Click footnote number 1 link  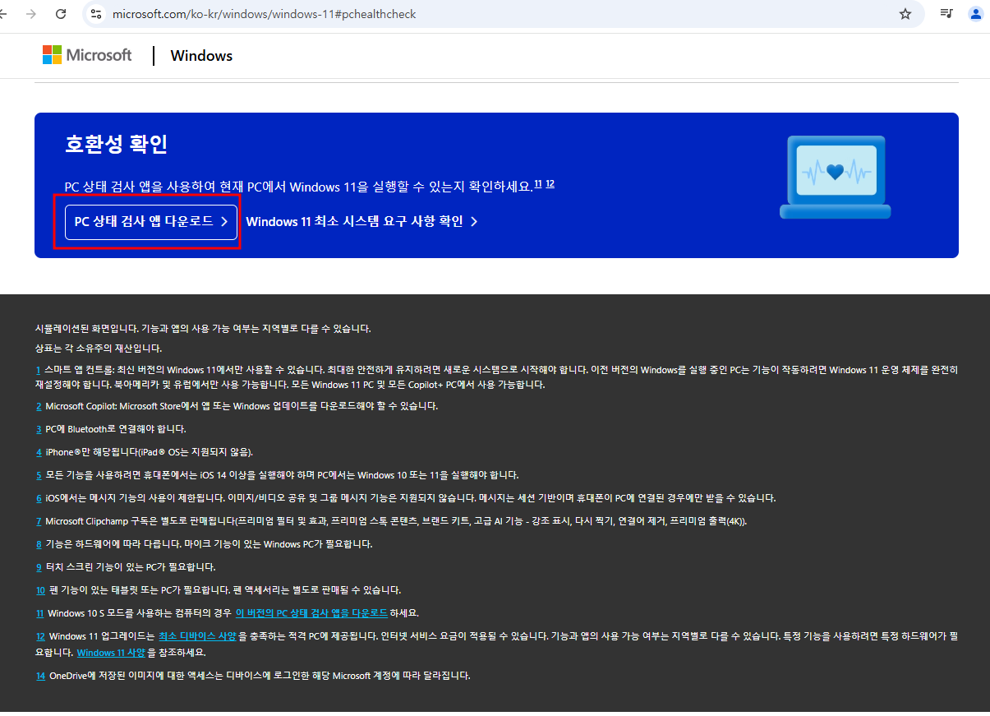coord(38,370)
